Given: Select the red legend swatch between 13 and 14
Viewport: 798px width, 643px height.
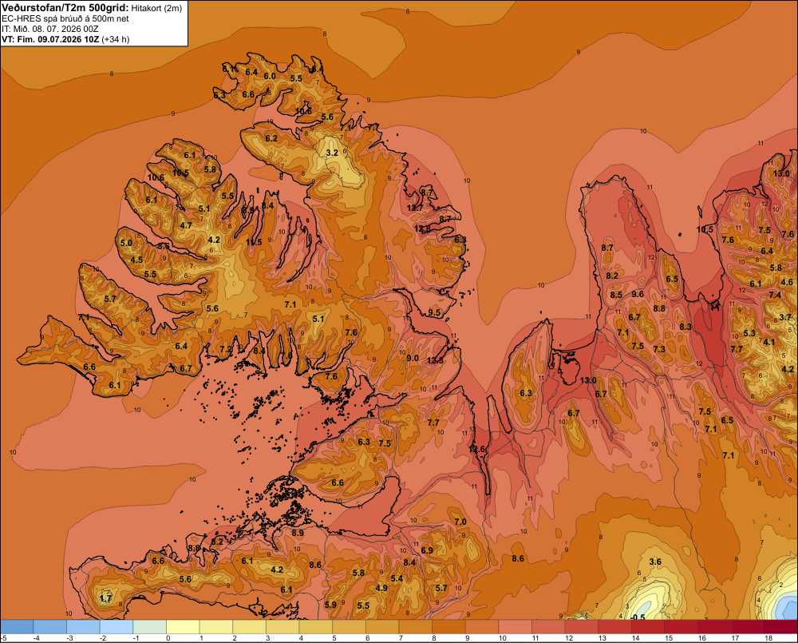Looking at the screenshot, I should click(x=615, y=627).
